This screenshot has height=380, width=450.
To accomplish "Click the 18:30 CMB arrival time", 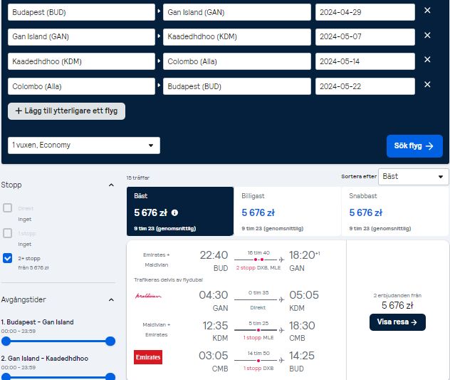I will click(x=302, y=326).
